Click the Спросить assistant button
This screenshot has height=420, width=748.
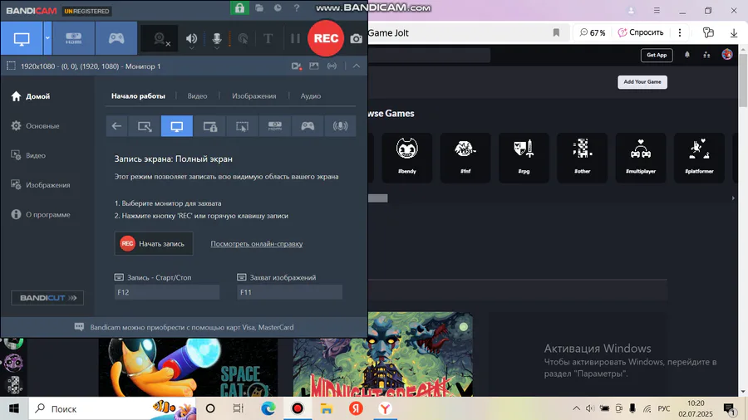point(641,32)
